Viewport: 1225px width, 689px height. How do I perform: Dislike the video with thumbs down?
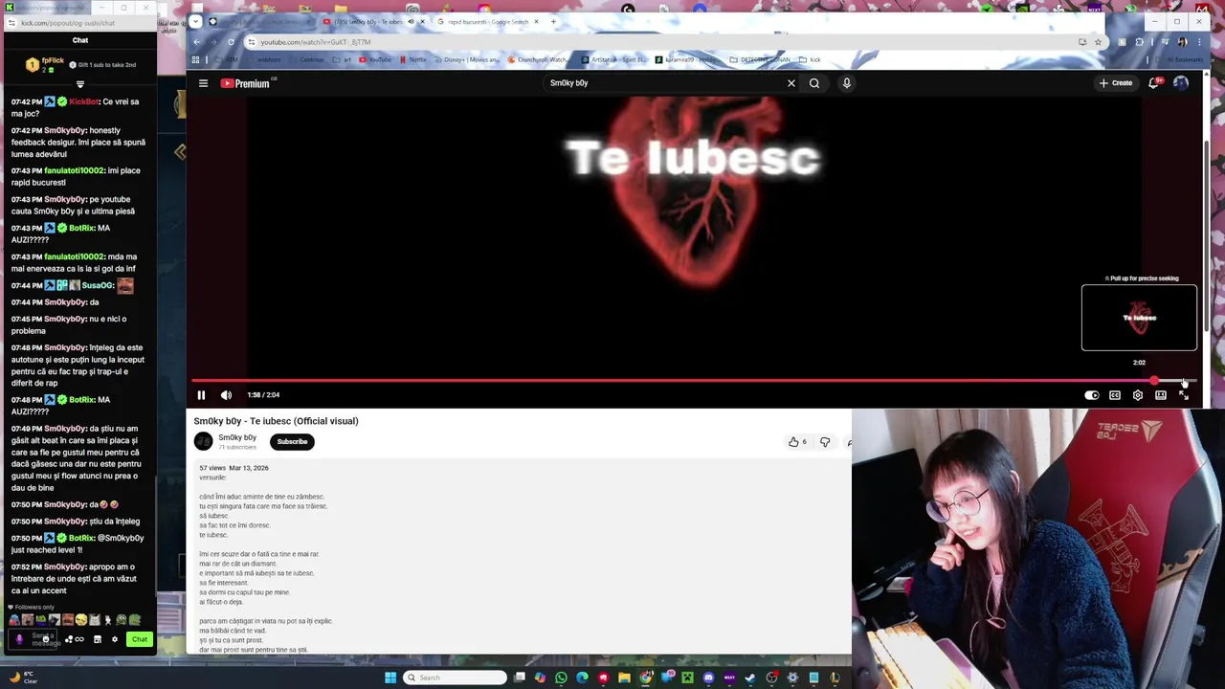[825, 442]
